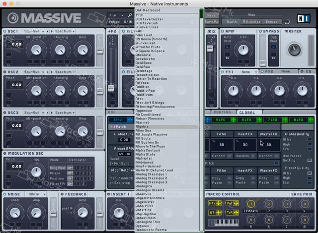Image resolution: width=318 pixels, height=233 pixels.
Task: Click the Macro 1 Vibrato knob
Action: click(251, 204)
